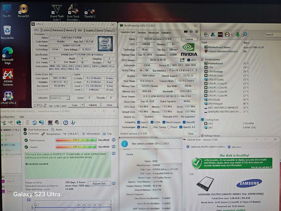
Task: Click AIDA64 gauge benchmark icon
Action: click(227, 34)
